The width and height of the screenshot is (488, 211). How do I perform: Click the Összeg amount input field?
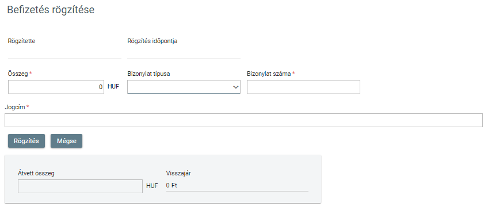56,87
